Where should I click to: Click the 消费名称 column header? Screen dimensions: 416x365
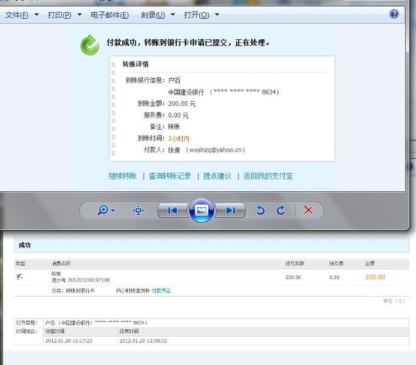point(61,263)
